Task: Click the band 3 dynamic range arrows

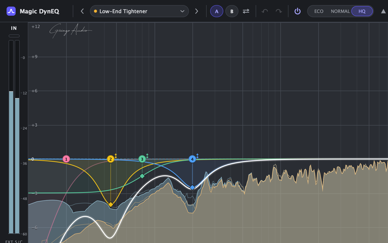Action: coord(147,156)
